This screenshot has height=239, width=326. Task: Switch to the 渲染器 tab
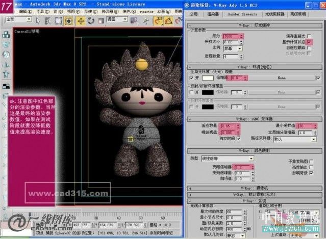point(213,14)
